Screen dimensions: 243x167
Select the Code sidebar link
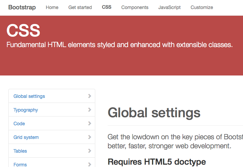[x=19, y=124]
